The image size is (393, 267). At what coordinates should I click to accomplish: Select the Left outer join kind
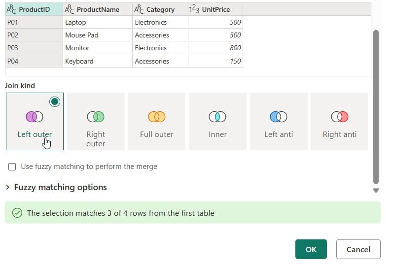coord(35,122)
